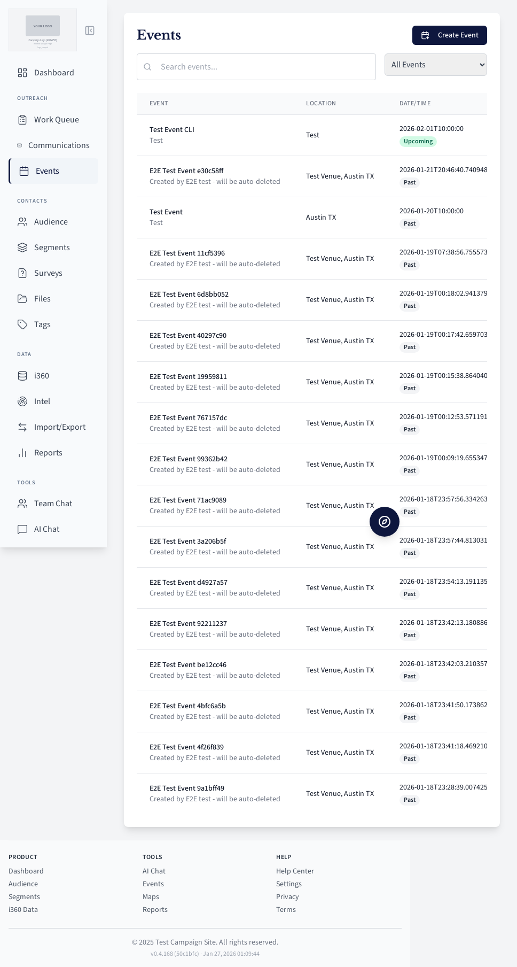Click the Privacy link in footer

coord(287,896)
